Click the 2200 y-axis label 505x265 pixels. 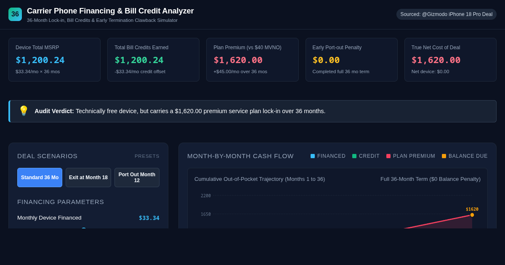pos(206,196)
